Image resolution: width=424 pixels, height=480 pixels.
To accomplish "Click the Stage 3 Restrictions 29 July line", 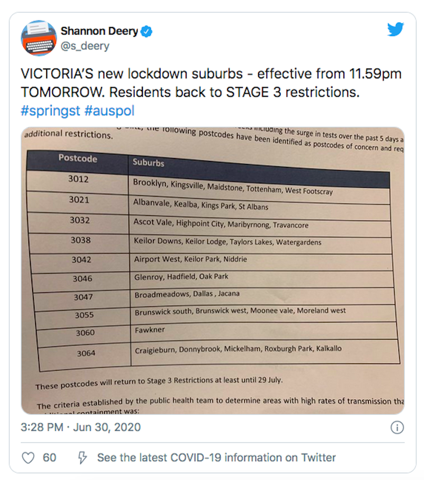I will [x=159, y=383].
